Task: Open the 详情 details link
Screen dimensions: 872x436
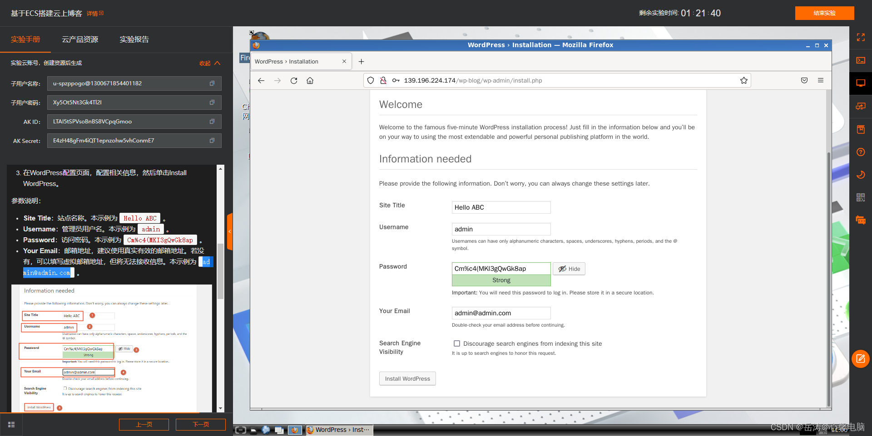Action: (95, 14)
